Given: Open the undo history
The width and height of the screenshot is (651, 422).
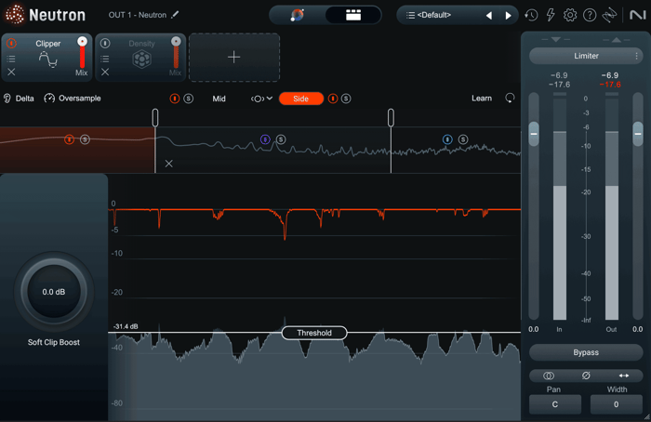Looking at the screenshot, I should (531, 16).
